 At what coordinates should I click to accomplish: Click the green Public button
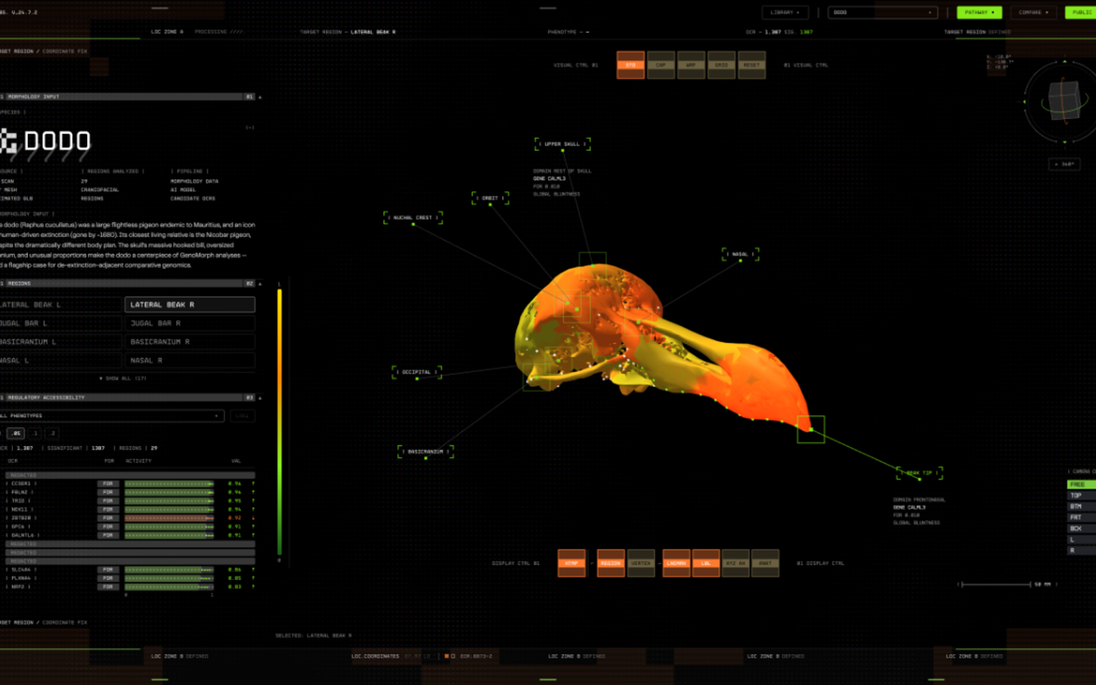click(x=1081, y=12)
